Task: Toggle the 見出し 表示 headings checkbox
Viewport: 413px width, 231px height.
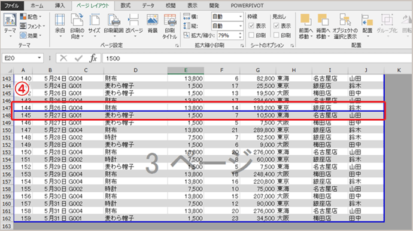Action: [x=277, y=26]
